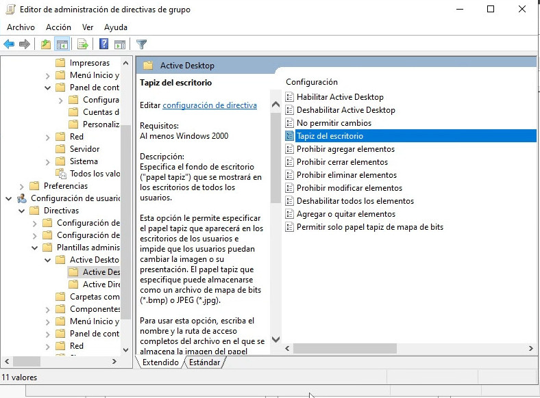
Task: Select the Servidor folder in the tree
Action: pyautogui.click(x=84, y=149)
